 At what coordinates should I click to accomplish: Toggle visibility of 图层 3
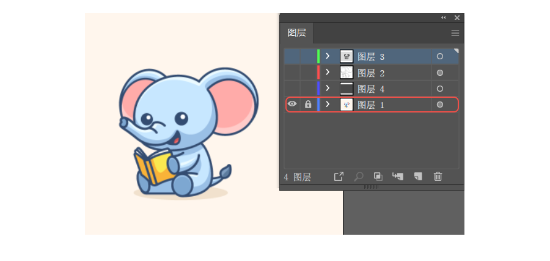click(292, 56)
